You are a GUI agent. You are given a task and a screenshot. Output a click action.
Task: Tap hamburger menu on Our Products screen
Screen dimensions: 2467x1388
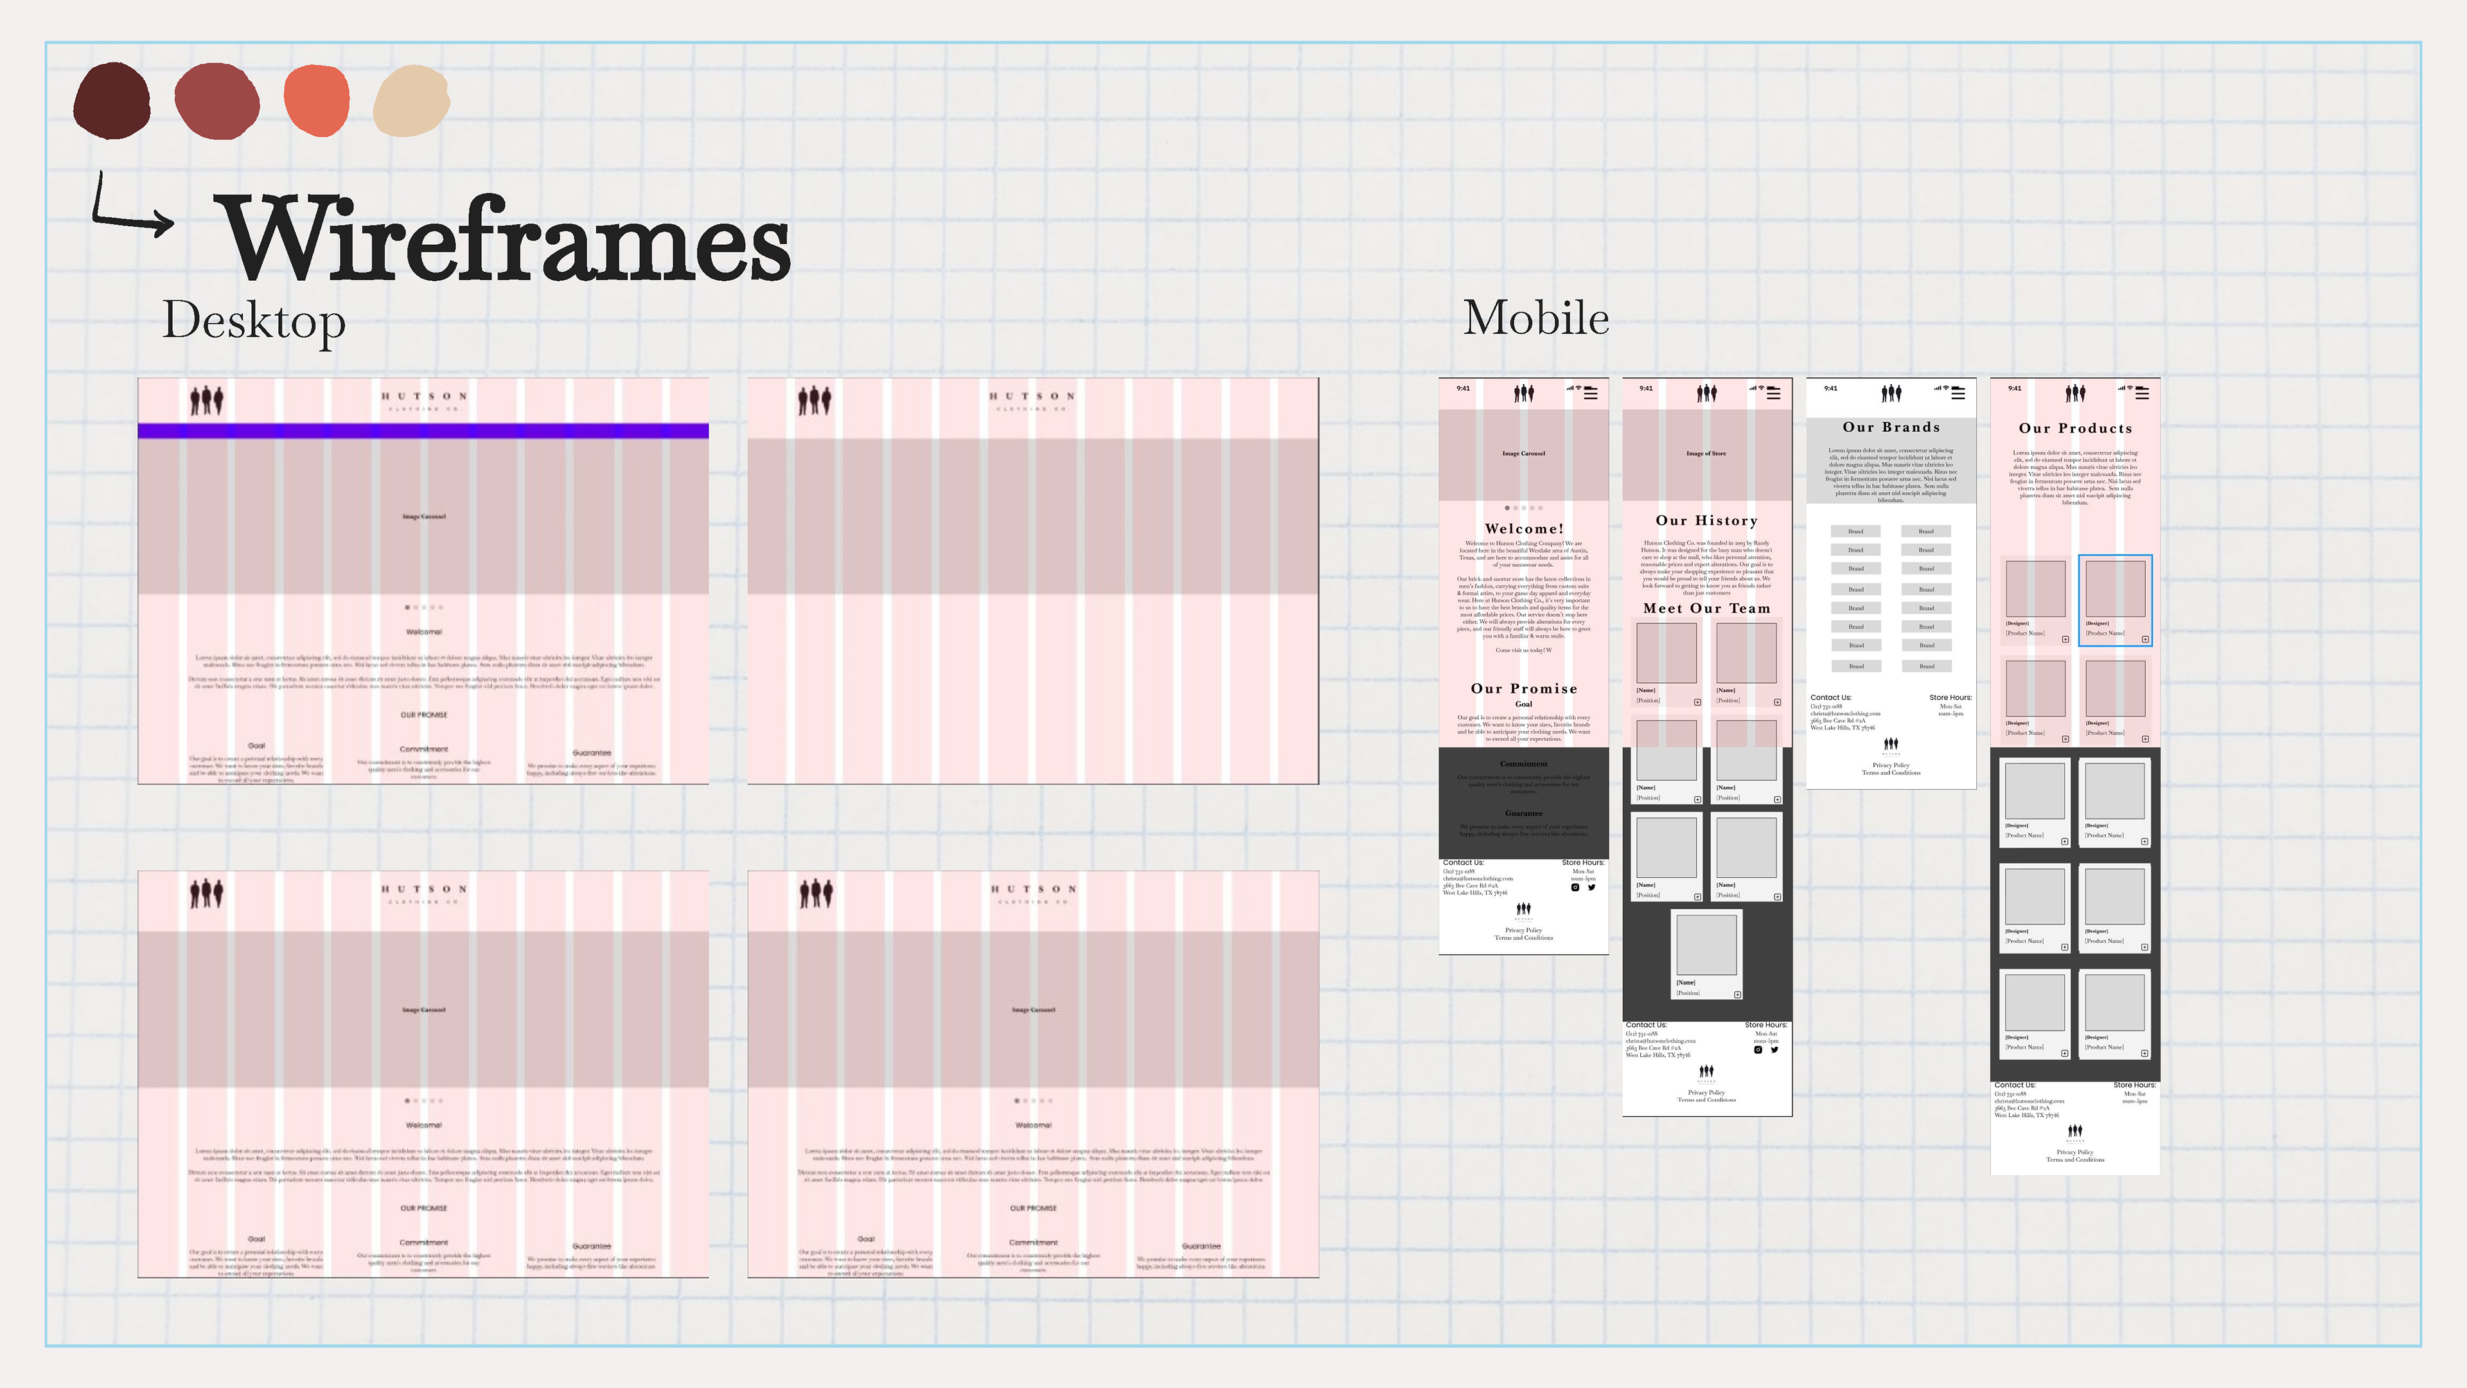click(2143, 394)
